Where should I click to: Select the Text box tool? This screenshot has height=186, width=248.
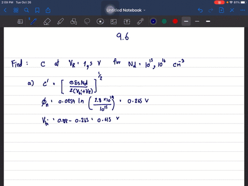pyautogui.click(x=127, y=22)
